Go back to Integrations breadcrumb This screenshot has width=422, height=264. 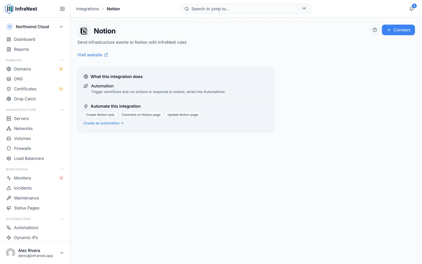(87, 9)
